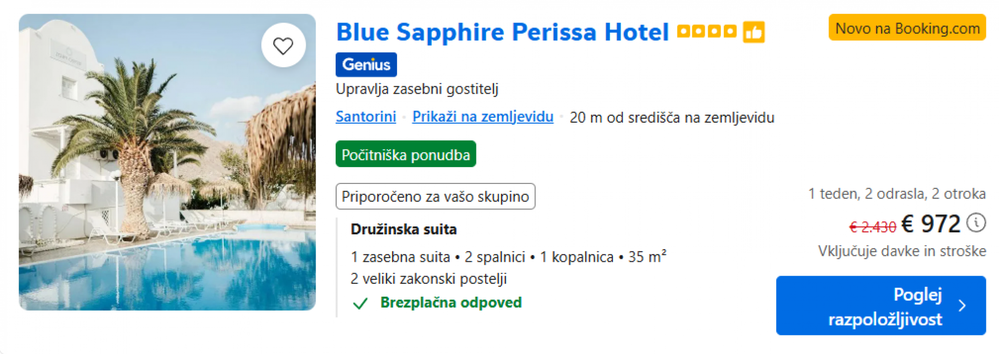The height and width of the screenshot is (354, 999).
Task: Click the 20 m od središča distance text
Action: pos(672,118)
